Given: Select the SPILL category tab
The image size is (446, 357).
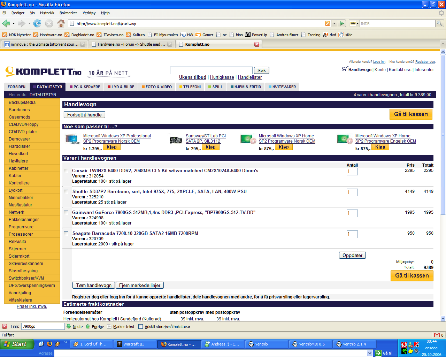Looking at the screenshot, I should [215, 87].
